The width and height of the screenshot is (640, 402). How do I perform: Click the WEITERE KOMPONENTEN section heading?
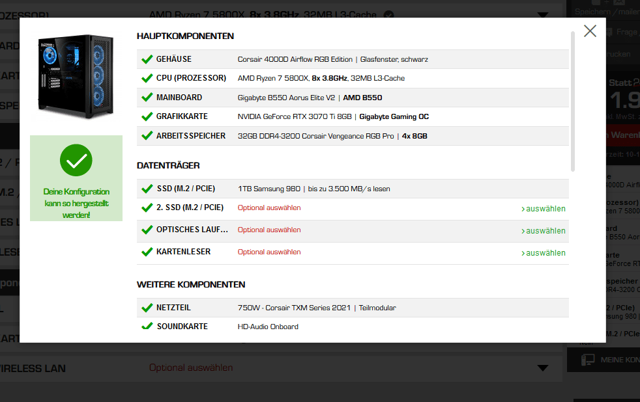(191, 284)
